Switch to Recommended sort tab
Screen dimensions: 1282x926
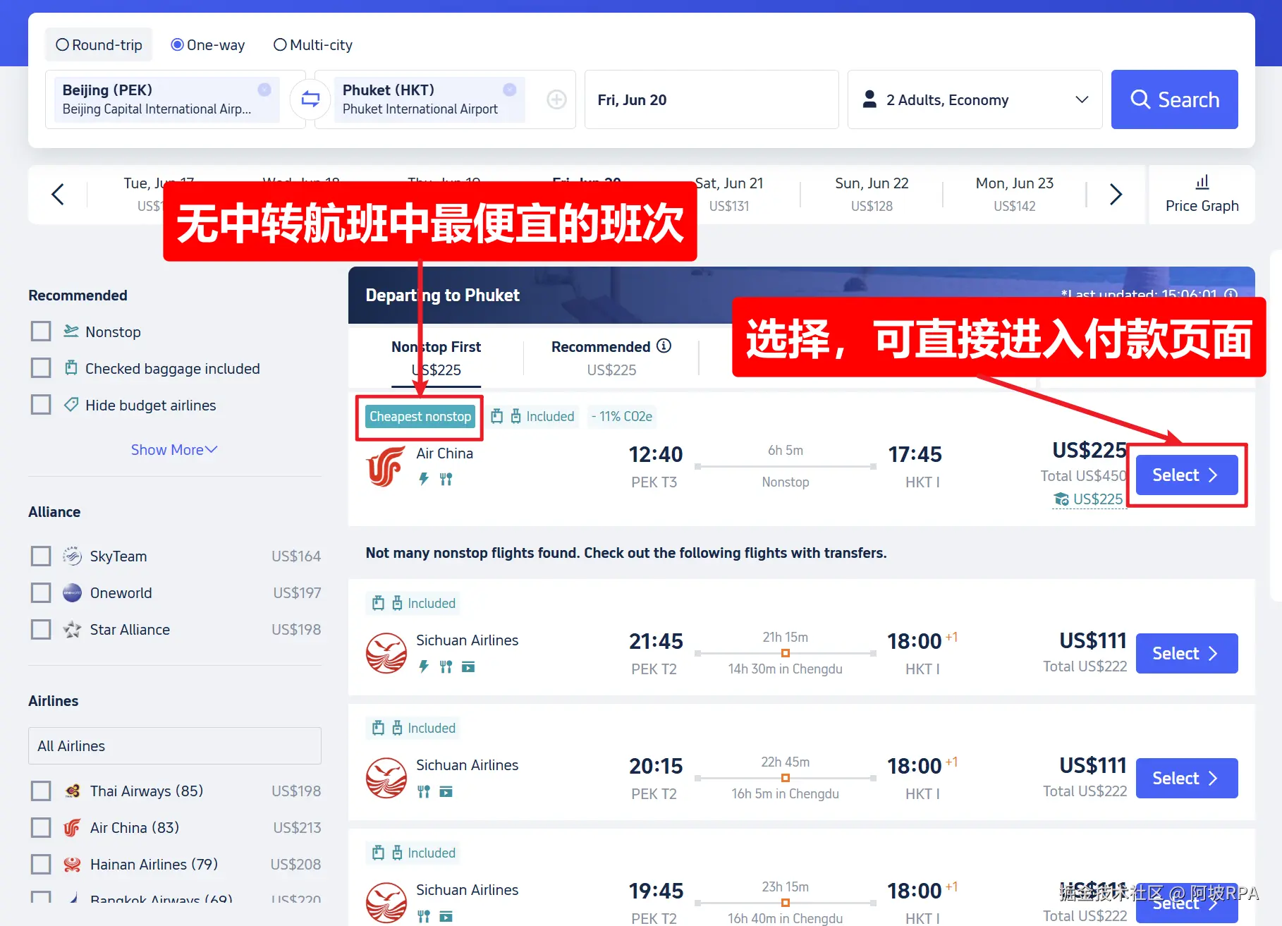611,358
